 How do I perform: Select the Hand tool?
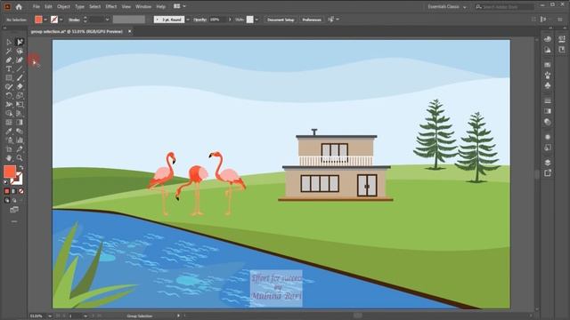pos(9,158)
